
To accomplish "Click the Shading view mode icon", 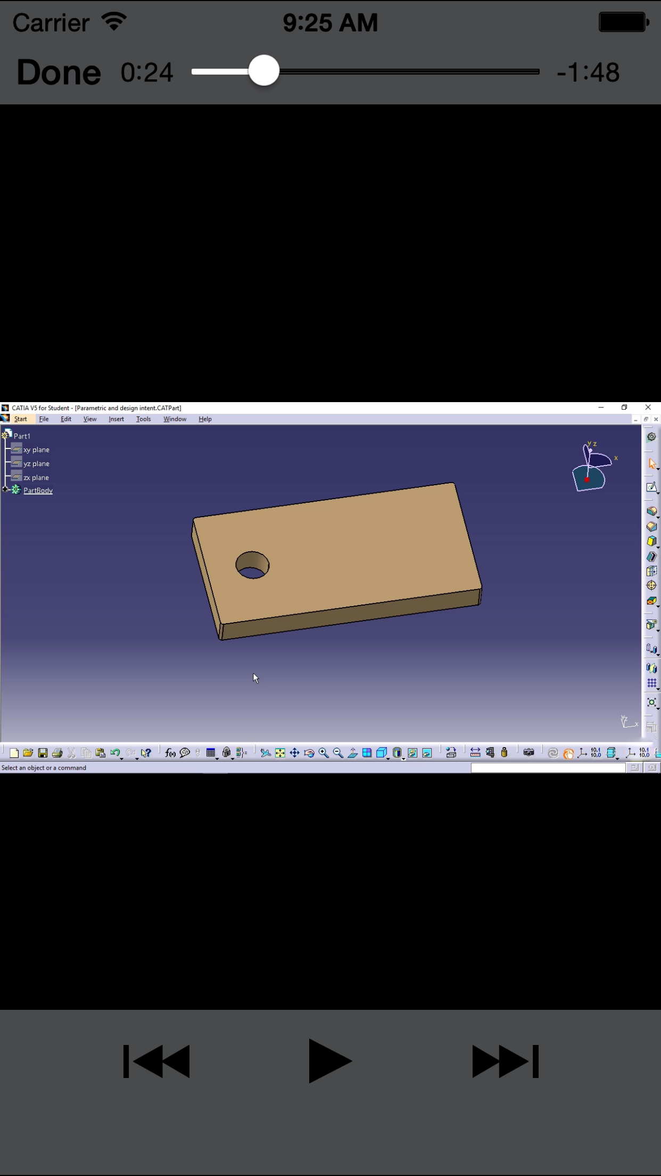I will [x=397, y=753].
